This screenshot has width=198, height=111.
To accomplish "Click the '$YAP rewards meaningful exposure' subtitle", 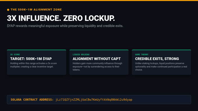I will pos(65,26).
